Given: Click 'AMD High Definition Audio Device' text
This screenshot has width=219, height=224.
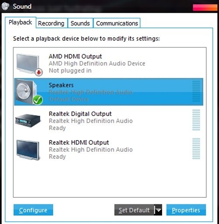Looking at the screenshot, I should coord(97,63).
